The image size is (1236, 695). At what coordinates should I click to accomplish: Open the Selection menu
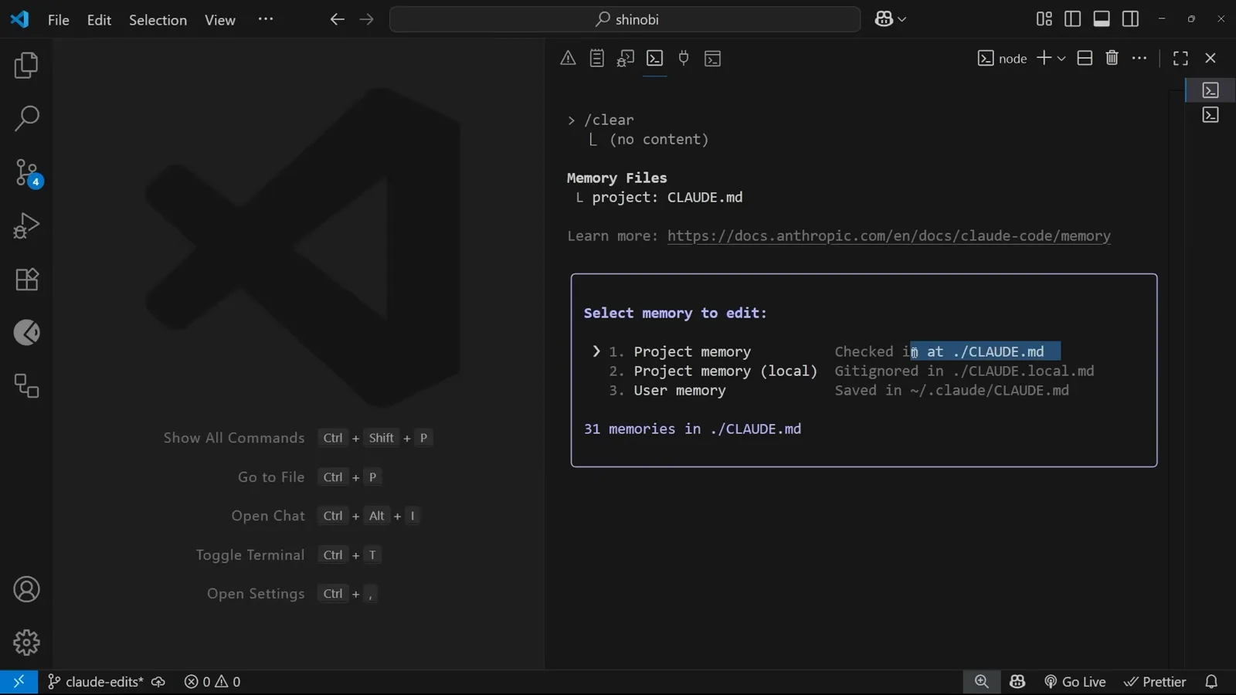point(158,20)
